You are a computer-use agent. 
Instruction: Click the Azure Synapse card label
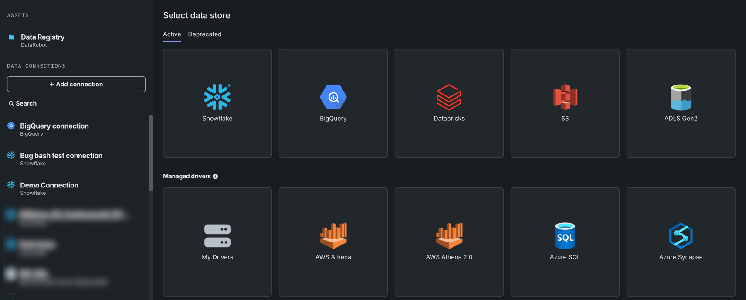click(x=681, y=257)
